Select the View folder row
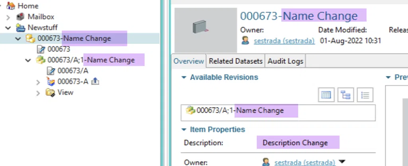This screenshot has width=408, height=166. pyautogui.click(x=65, y=93)
